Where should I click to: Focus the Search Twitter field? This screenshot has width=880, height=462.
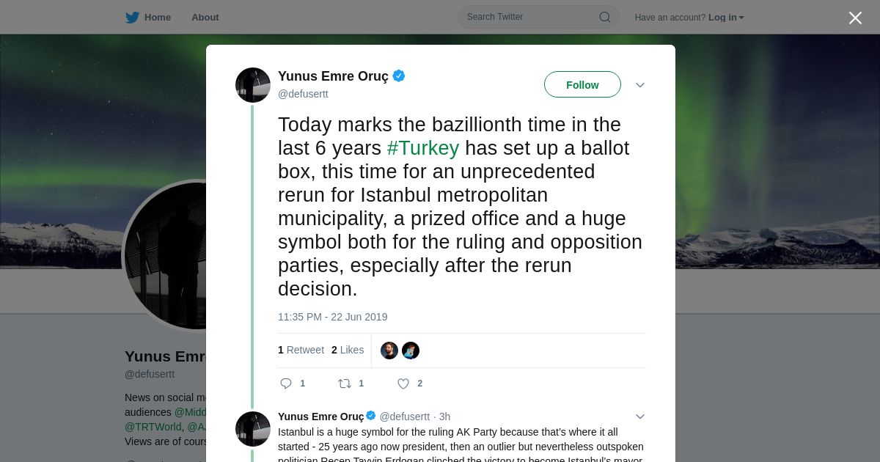coord(528,18)
